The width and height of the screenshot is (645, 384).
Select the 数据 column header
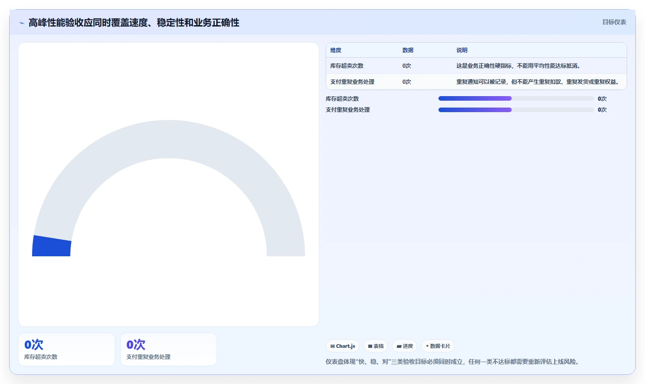(x=408, y=50)
